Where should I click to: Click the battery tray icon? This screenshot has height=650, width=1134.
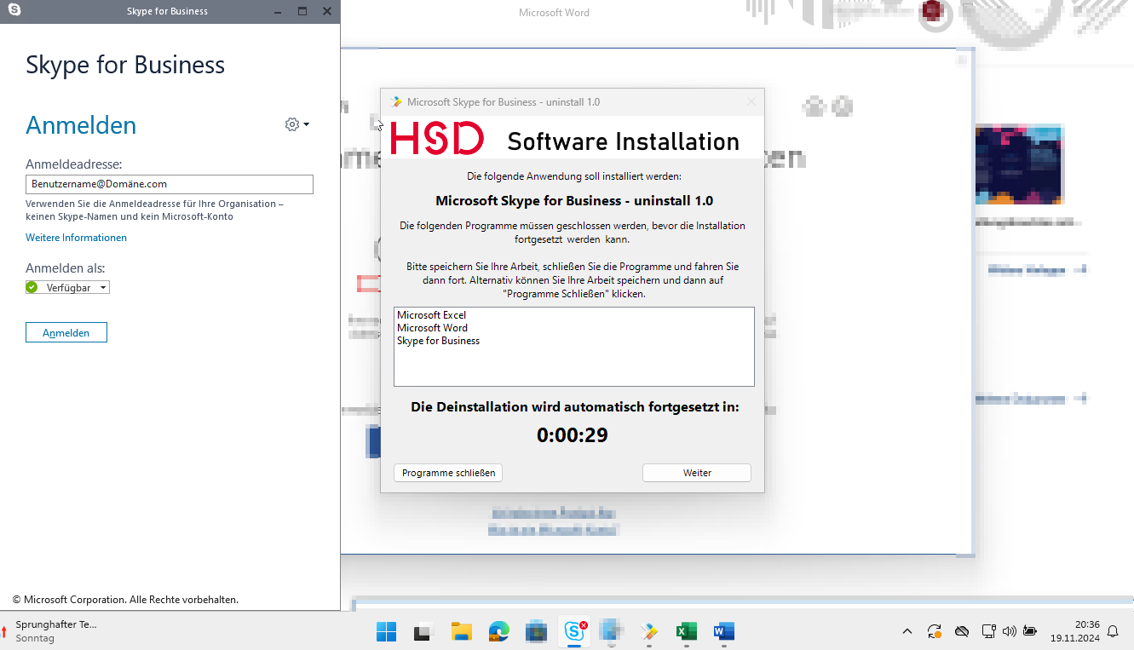pos(1030,632)
